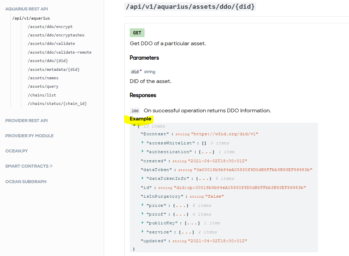Expand the "price" object

click(x=143, y=205)
